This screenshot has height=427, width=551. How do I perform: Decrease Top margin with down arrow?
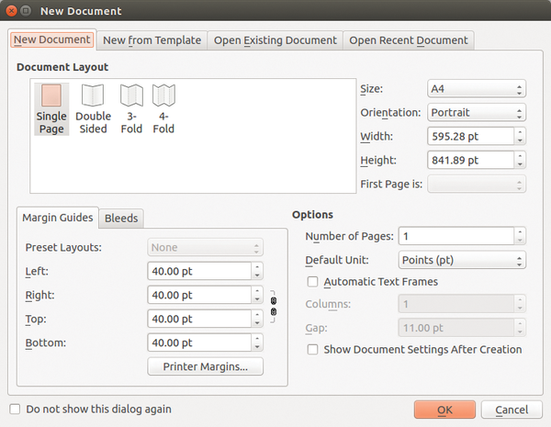[x=257, y=323]
